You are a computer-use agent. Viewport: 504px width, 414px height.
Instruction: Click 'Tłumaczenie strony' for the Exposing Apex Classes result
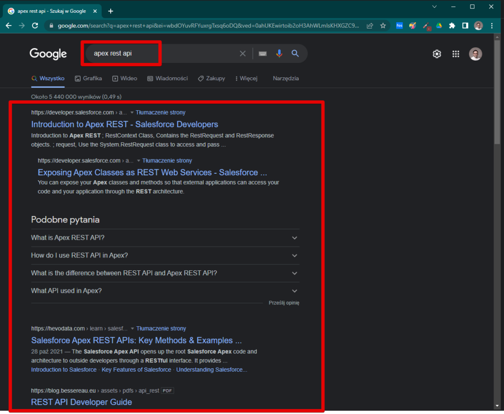click(x=167, y=160)
